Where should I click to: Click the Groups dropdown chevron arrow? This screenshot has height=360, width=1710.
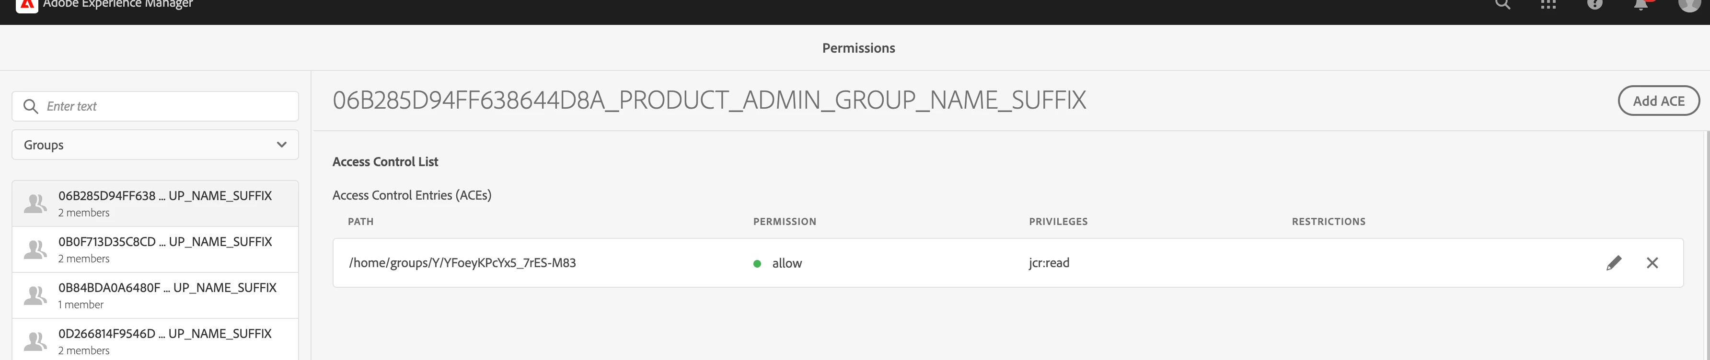(x=281, y=145)
